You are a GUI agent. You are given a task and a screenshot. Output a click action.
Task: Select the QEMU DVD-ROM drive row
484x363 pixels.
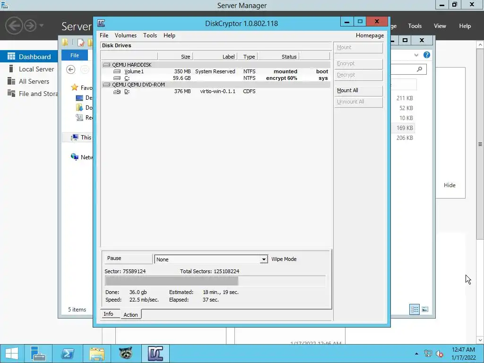[x=216, y=85]
